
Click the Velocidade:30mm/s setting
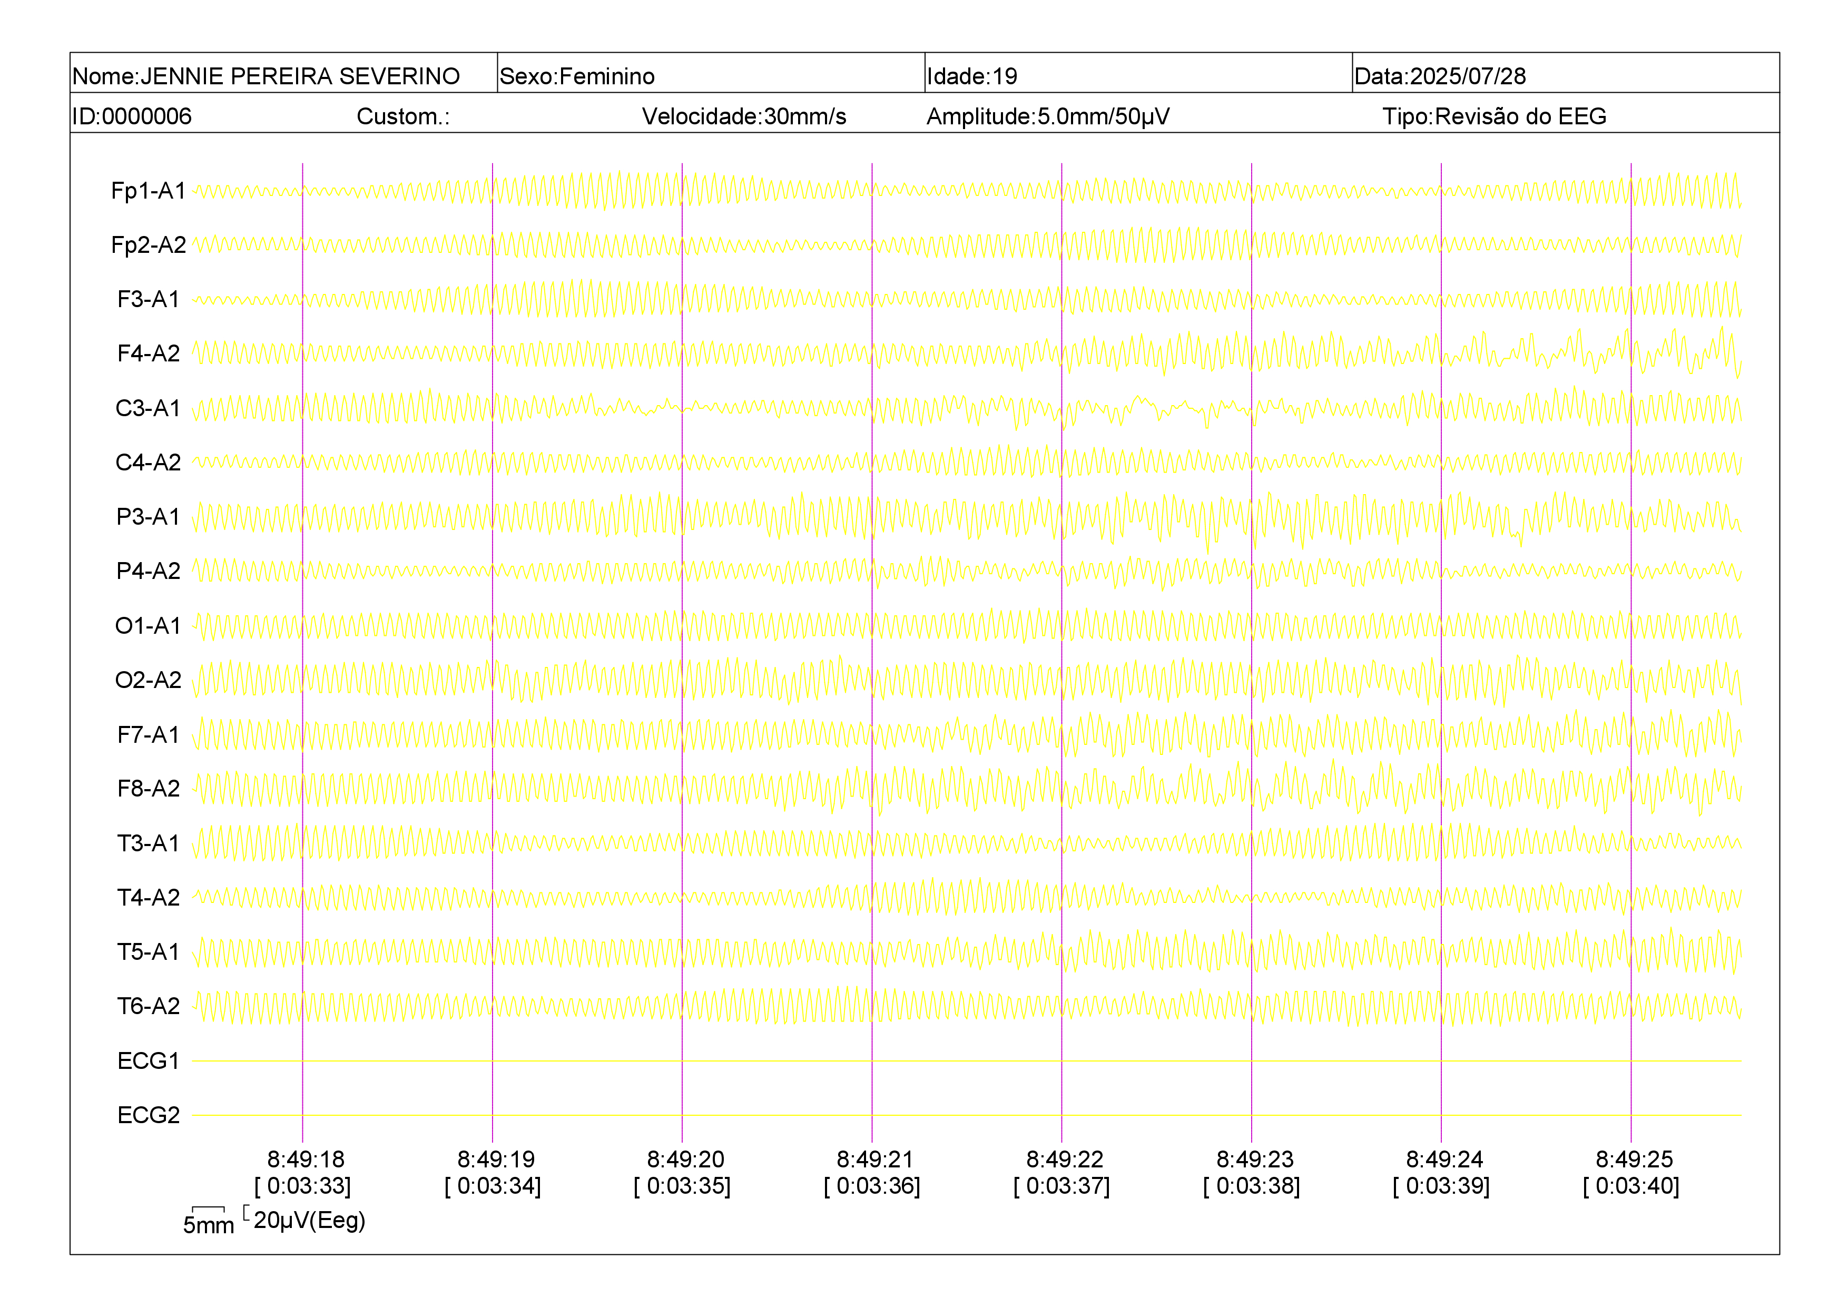pyautogui.click(x=744, y=117)
